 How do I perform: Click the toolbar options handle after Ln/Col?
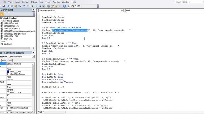(98, 6)
